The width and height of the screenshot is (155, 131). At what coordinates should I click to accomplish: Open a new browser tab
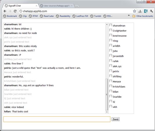pyautogui.click(x=77, y=6)
